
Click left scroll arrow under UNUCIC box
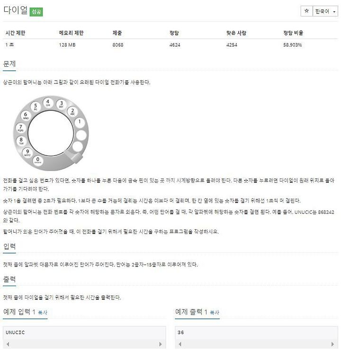[8, 344]
